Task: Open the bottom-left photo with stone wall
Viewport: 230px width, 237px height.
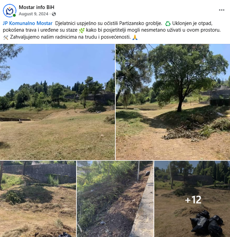Action: point(38,199)
